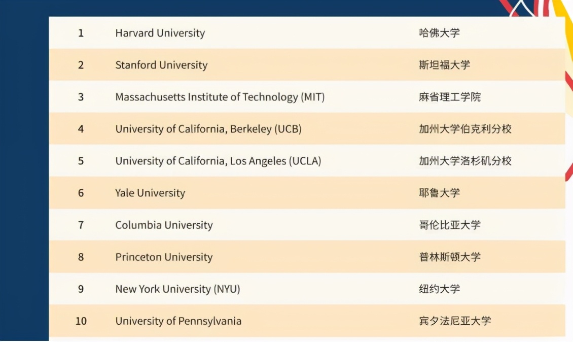The height and width of the screenshot is (342, 573).
Task: Select the Chinese name 耶鲁大学
Action: (x=439, y=193)
